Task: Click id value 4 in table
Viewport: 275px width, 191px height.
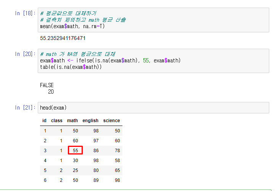Action: click(x=45, y=161)
